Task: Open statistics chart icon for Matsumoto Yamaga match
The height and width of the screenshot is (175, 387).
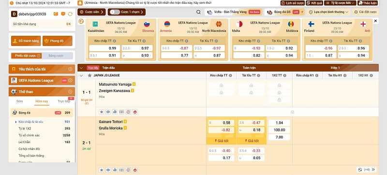Action: (x=115, y=112)
